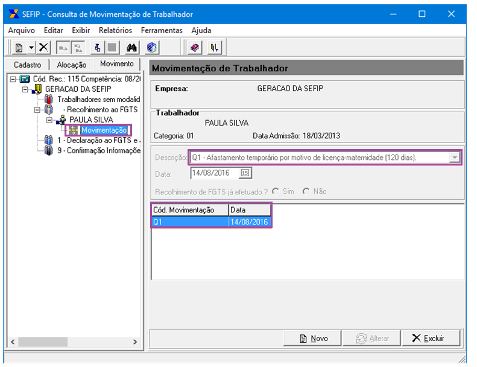Collapse the Recolhimento ao FGTS node

[37, 110]
